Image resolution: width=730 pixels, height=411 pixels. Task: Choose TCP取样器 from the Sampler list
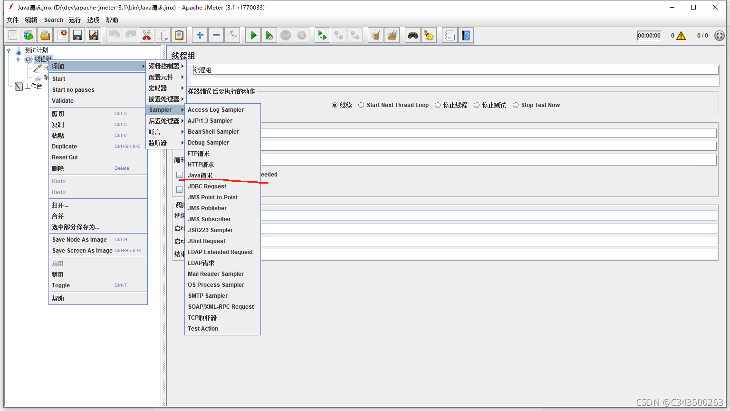click(222, 318)
